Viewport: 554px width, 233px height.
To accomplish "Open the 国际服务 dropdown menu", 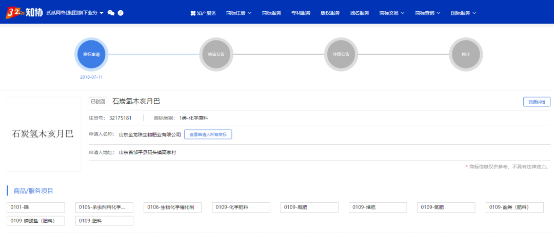I will (463, 13).
